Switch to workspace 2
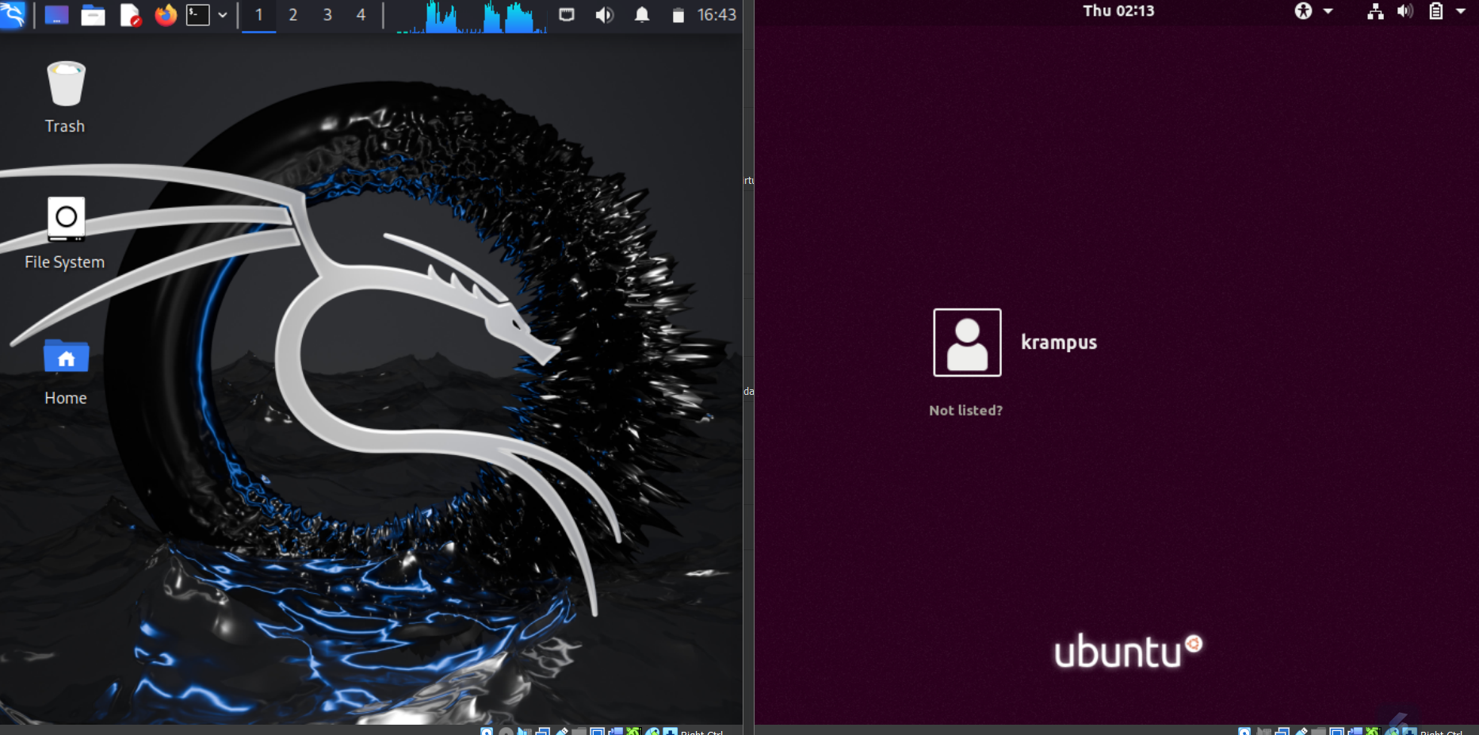Image resolution: width=1479 pixels, height=735 pixels. (x=293, y=15)
